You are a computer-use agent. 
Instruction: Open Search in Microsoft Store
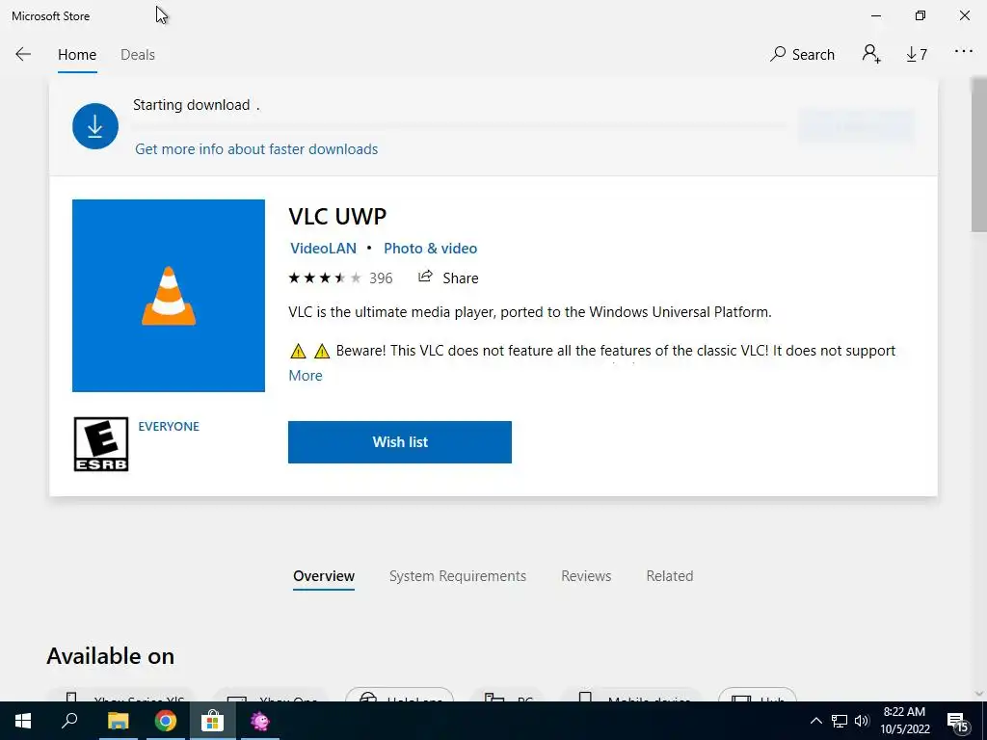(803, 55)
